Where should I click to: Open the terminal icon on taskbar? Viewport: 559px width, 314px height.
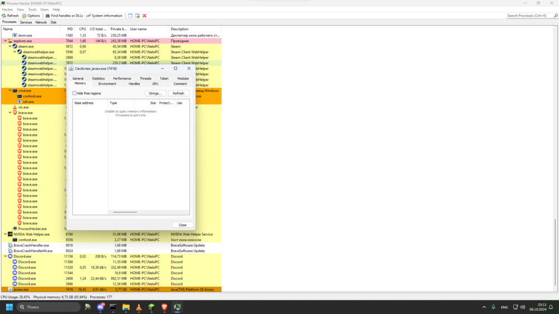tap(113, 307)
